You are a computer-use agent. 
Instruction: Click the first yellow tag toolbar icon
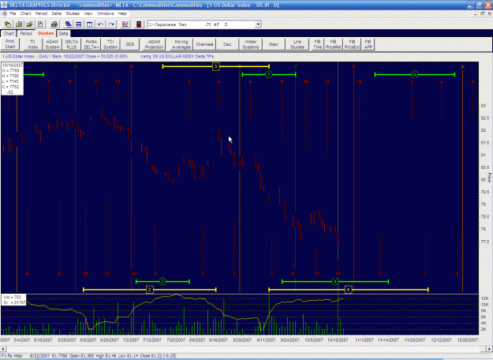(x=8, y=24)
